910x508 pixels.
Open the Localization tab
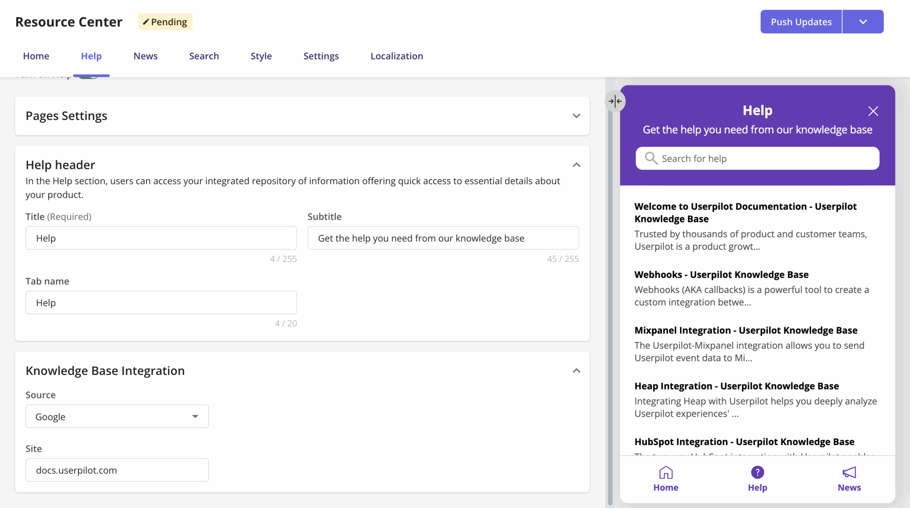[x=396, y=56]
